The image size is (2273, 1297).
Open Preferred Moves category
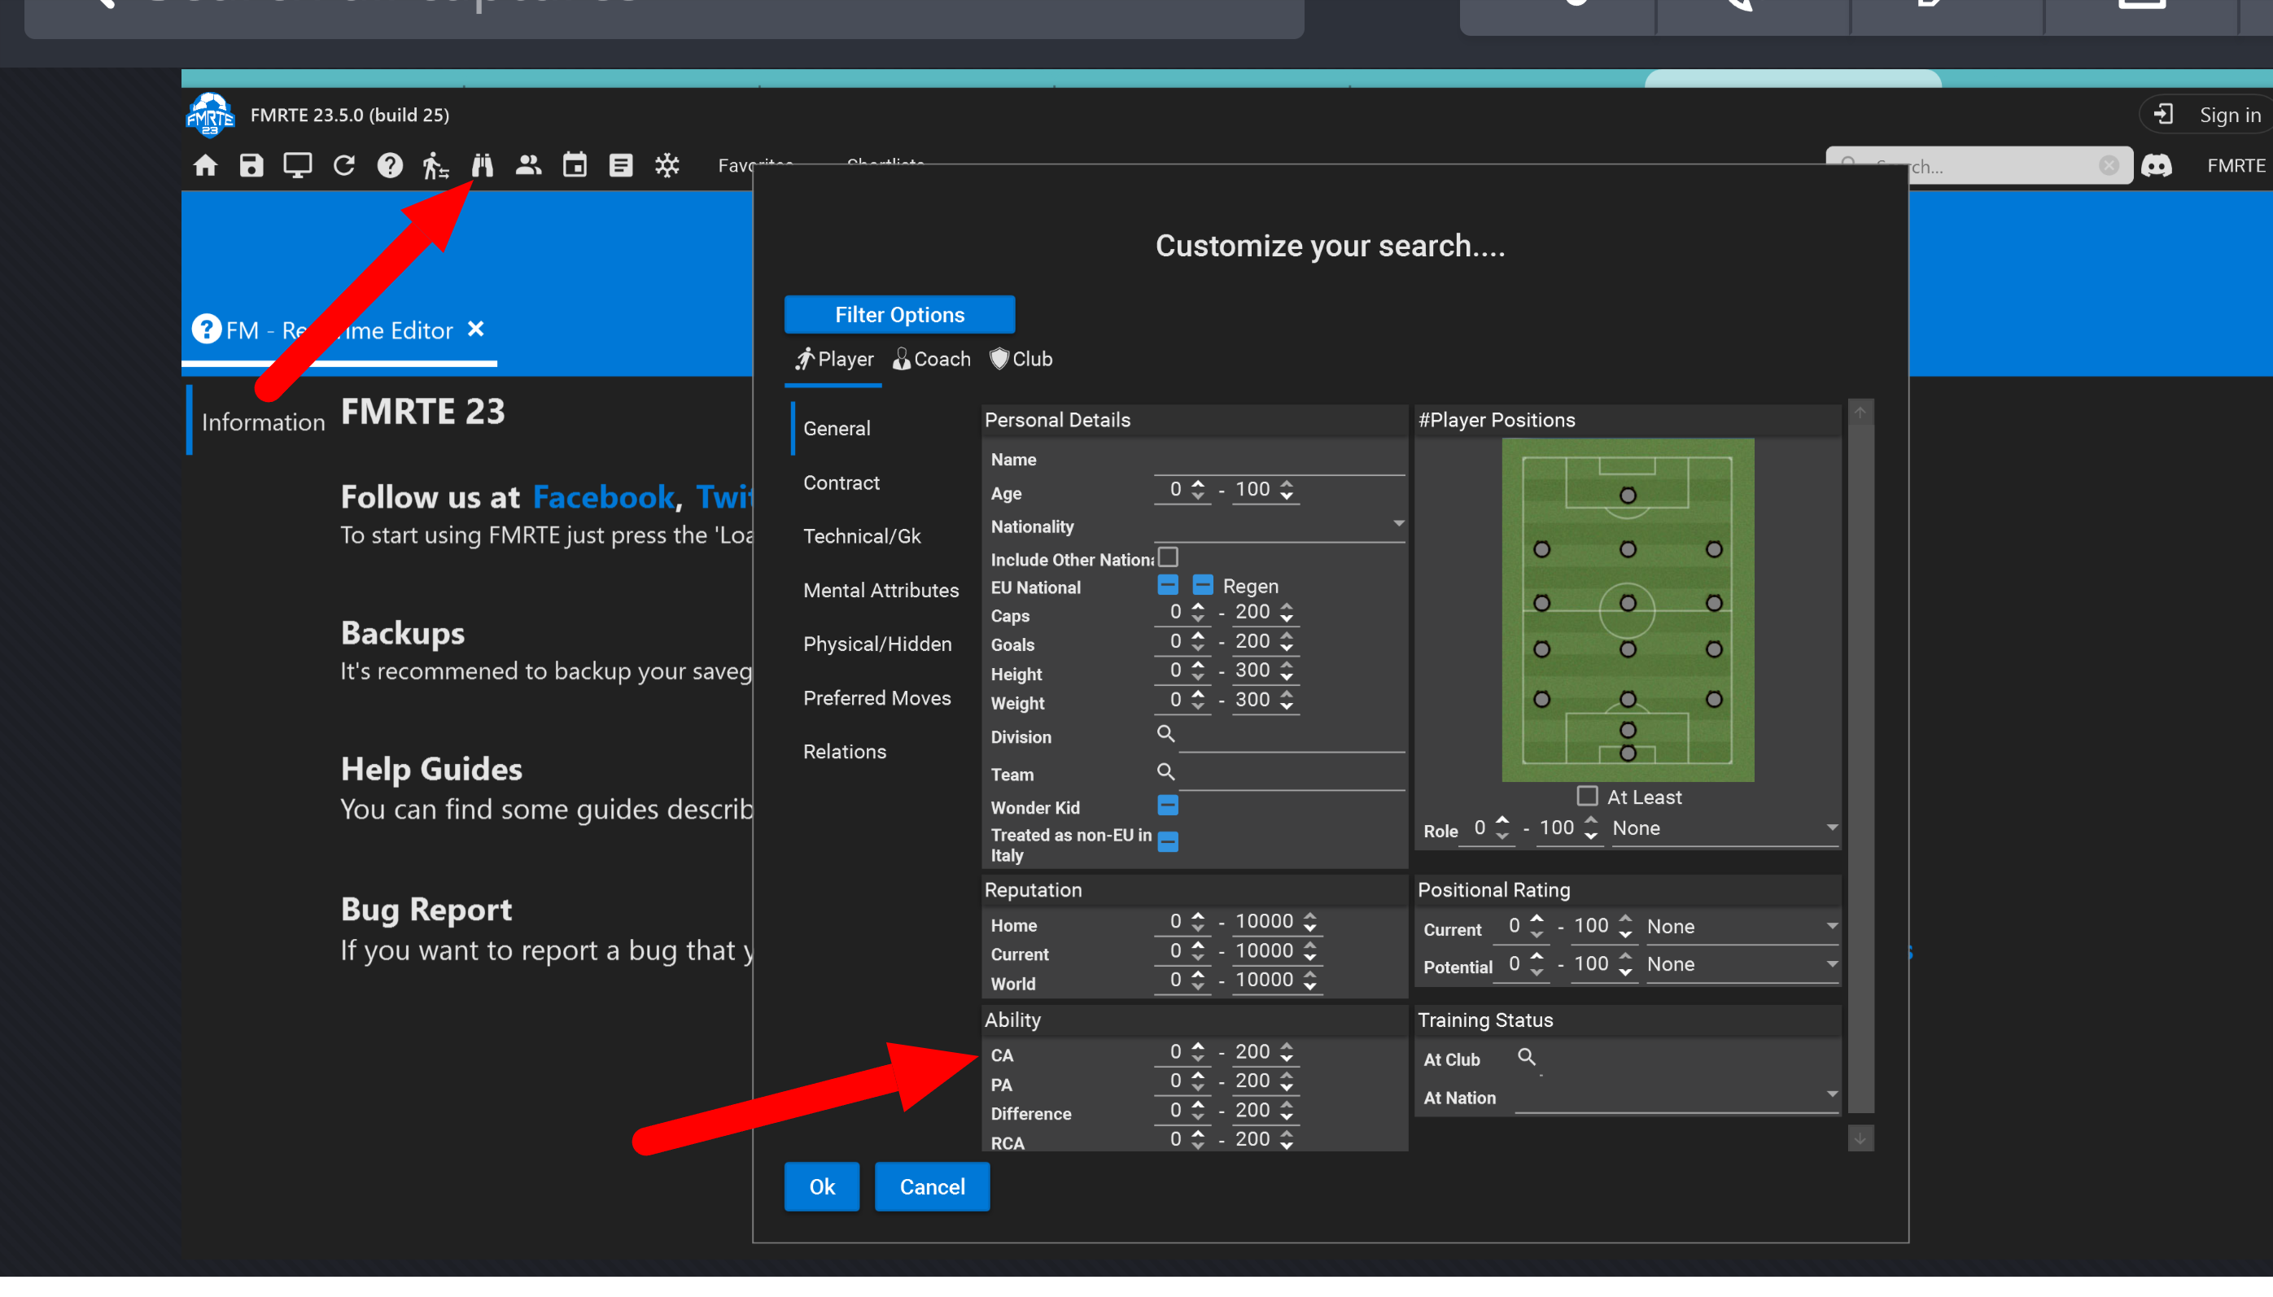pos(876,698)
